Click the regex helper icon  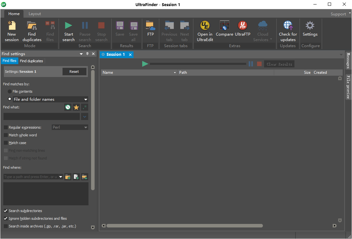85,107
